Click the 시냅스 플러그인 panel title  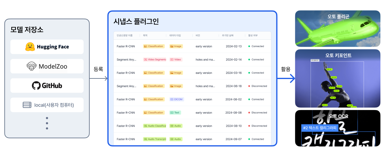click(x=136, y=22)
